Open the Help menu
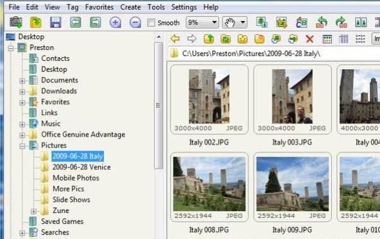 pyautogui.click(x=211, y=7)
